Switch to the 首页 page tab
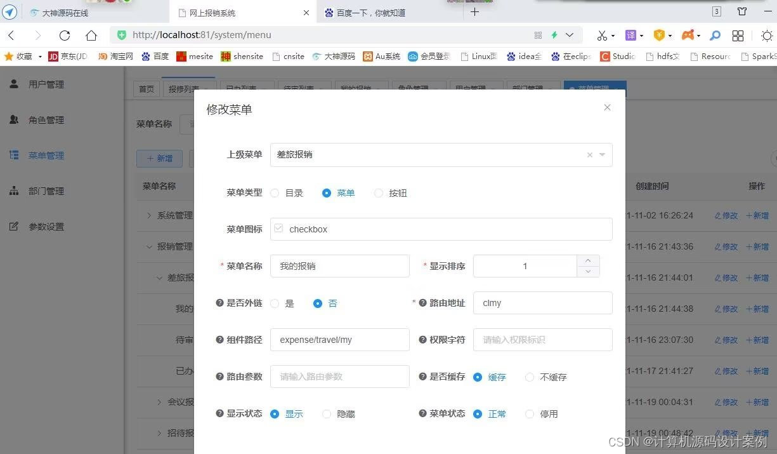 coord(147,89)
